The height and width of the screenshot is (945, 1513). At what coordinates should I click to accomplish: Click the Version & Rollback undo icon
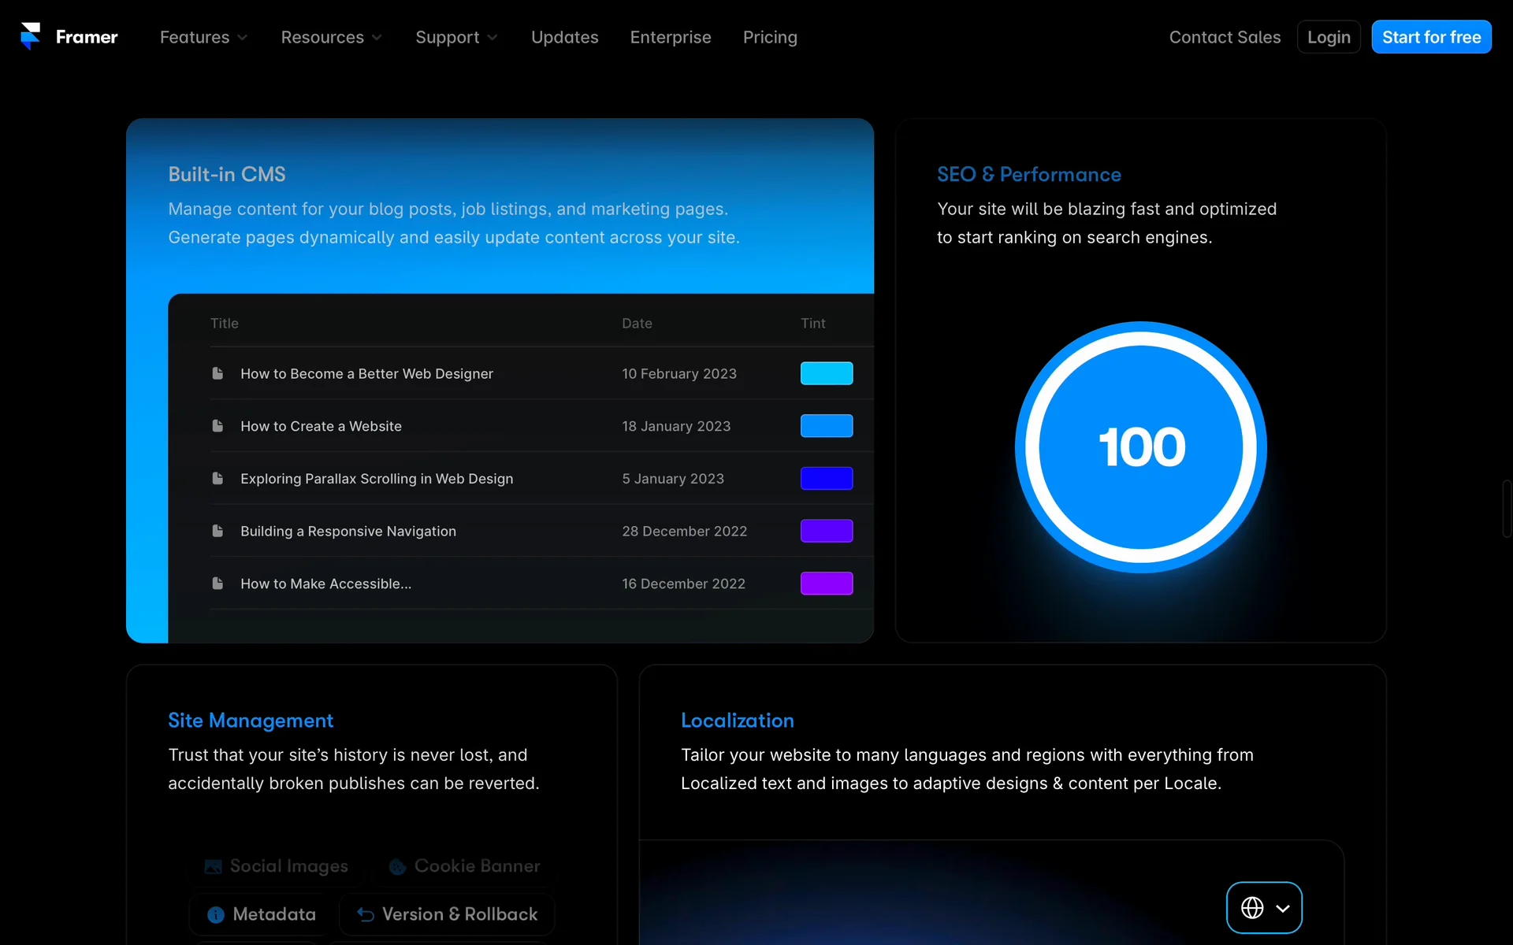click(x=366, y=914)
